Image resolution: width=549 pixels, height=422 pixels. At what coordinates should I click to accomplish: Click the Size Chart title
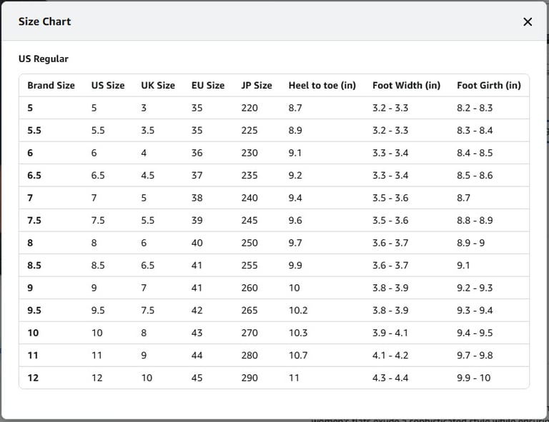(44, 21)
